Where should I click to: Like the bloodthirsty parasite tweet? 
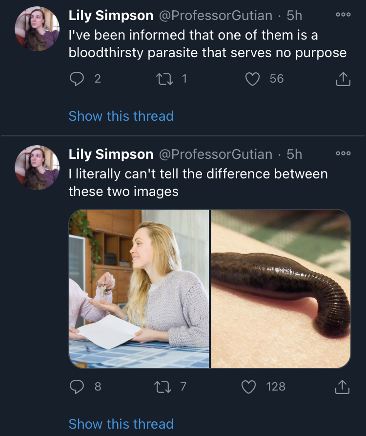(252, 79)
